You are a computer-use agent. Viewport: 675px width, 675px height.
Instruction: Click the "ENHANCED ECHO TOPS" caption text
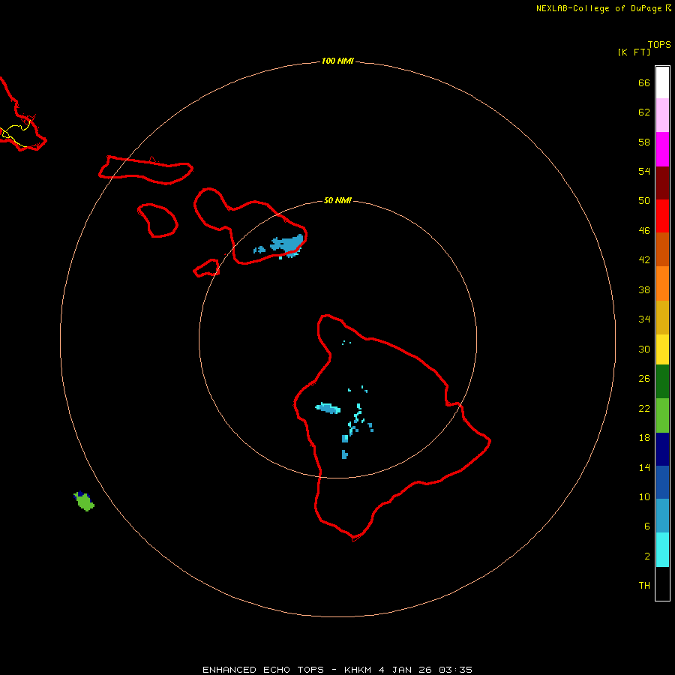coord(263,670)
